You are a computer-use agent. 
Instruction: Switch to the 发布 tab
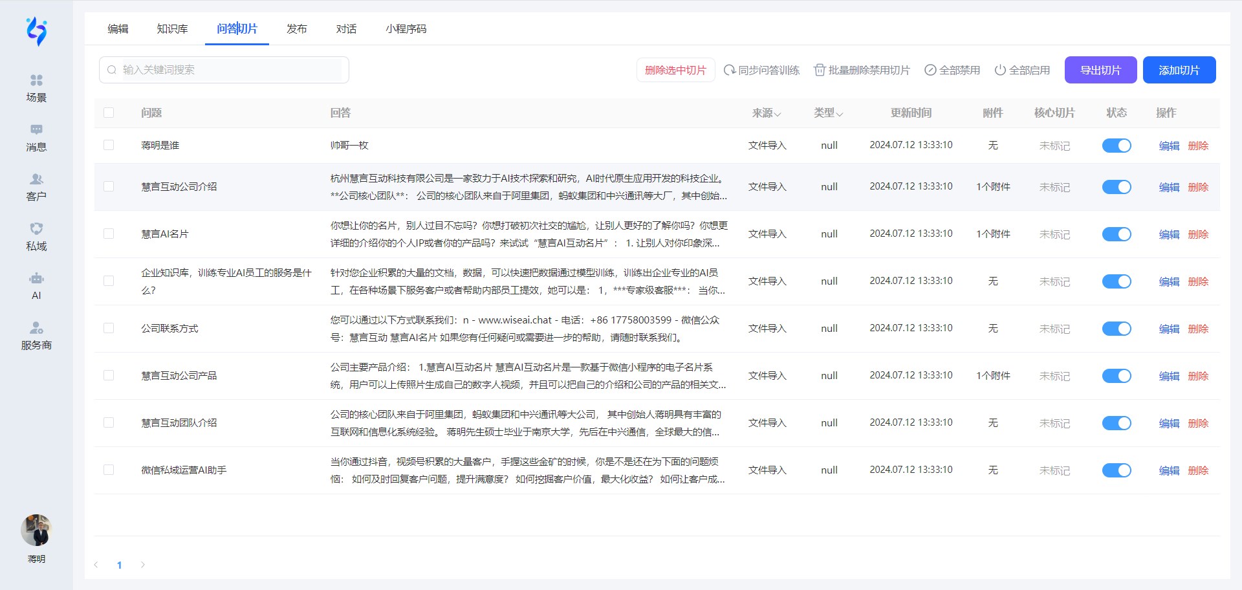296,29
